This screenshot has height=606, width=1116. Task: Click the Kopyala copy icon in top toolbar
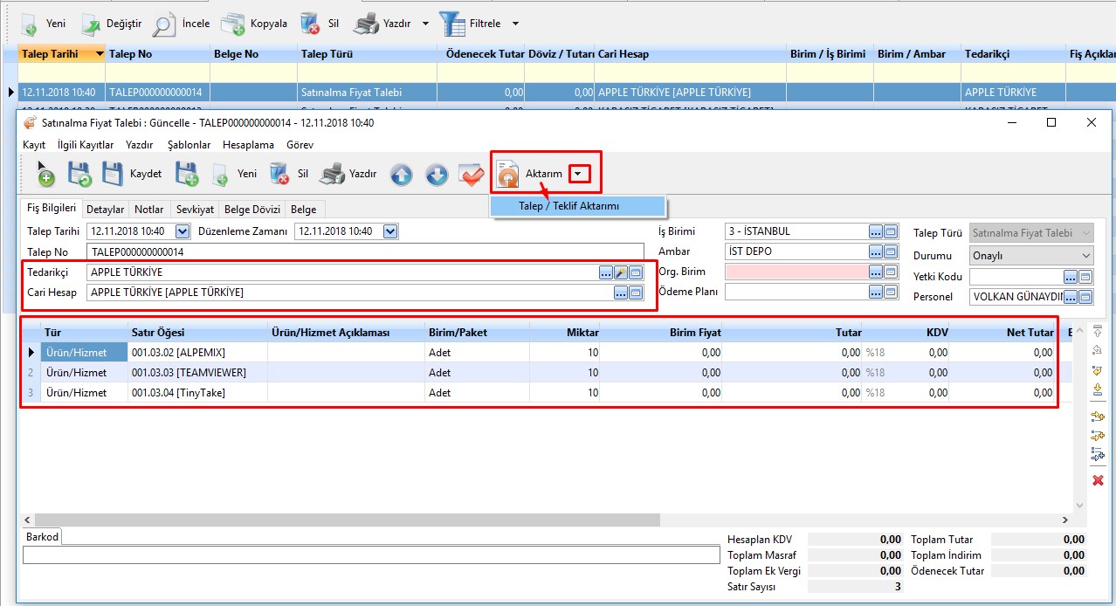point(232,24)
